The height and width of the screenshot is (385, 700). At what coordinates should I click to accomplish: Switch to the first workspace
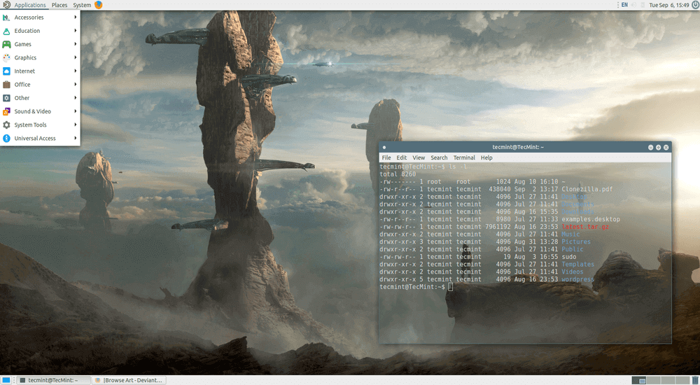pyautogui.click(x=639, y=381)
